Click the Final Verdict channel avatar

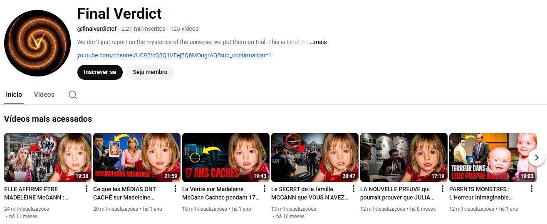(37, 43)
